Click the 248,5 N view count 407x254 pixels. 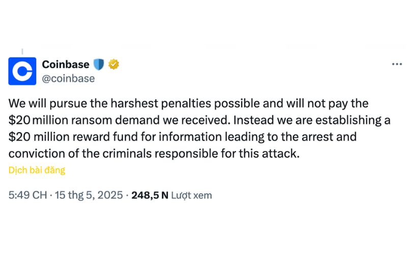150,195
